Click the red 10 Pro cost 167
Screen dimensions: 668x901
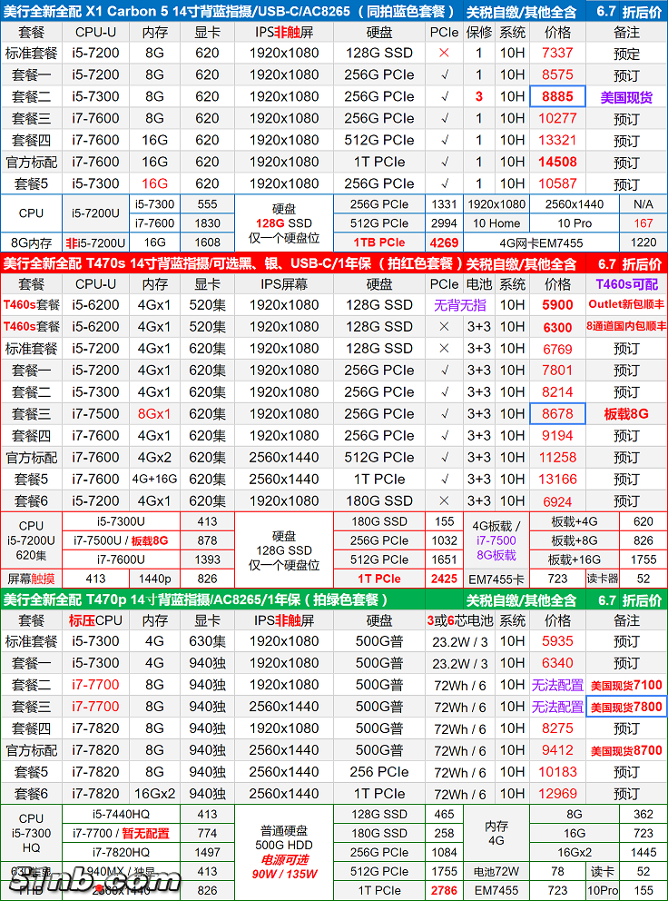(x=643, y=223)
